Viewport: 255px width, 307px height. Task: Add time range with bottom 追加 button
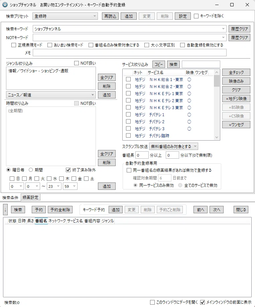click(x=107, y=186)
